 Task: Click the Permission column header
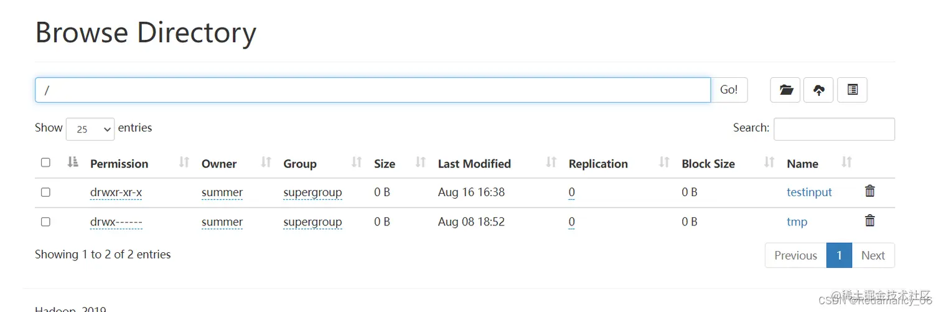coord(119,164)
